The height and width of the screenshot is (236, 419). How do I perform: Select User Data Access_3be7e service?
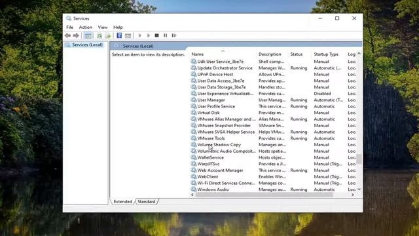[x=273, y=81]
